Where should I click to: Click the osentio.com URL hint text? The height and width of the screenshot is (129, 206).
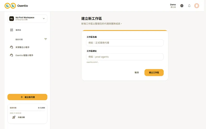point(93,62)
